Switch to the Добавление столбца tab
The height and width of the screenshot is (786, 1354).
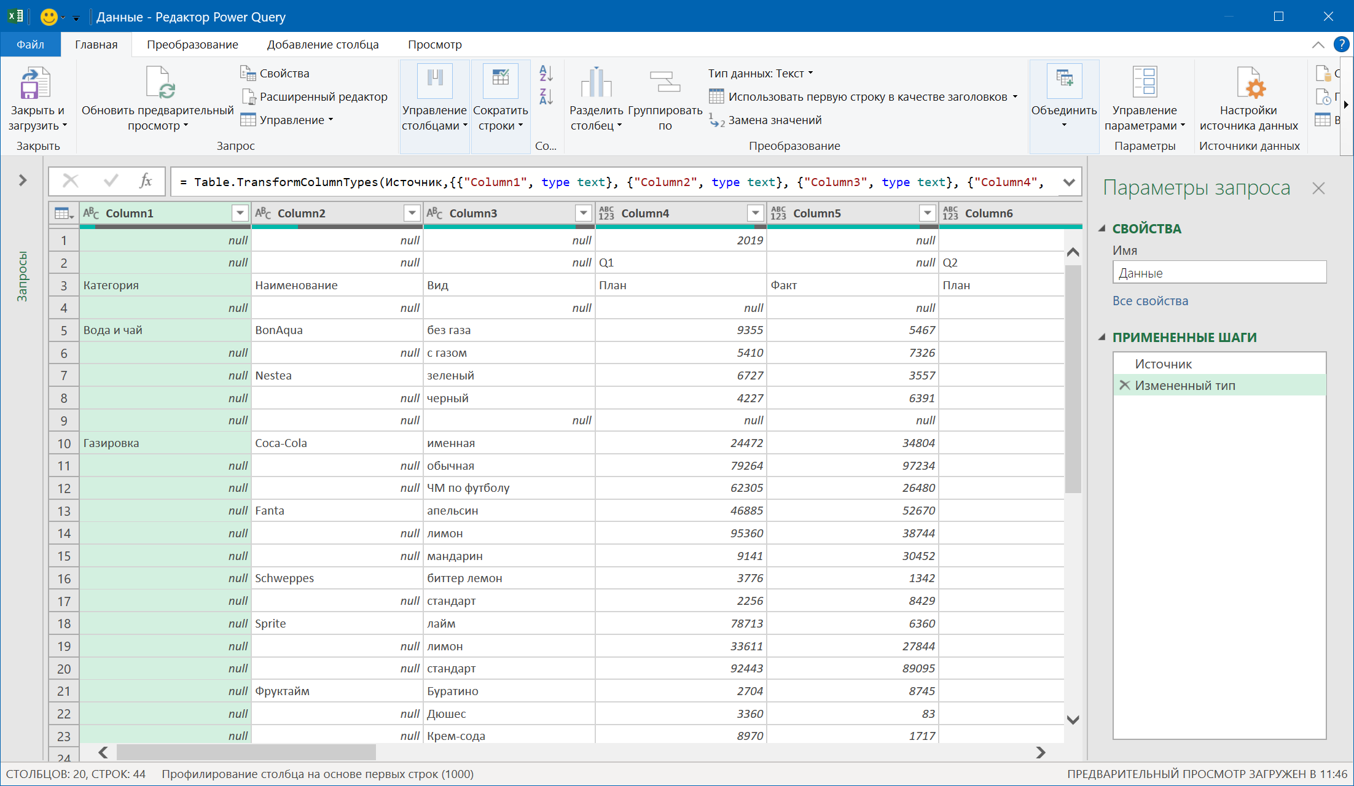(x=323, y=44)
